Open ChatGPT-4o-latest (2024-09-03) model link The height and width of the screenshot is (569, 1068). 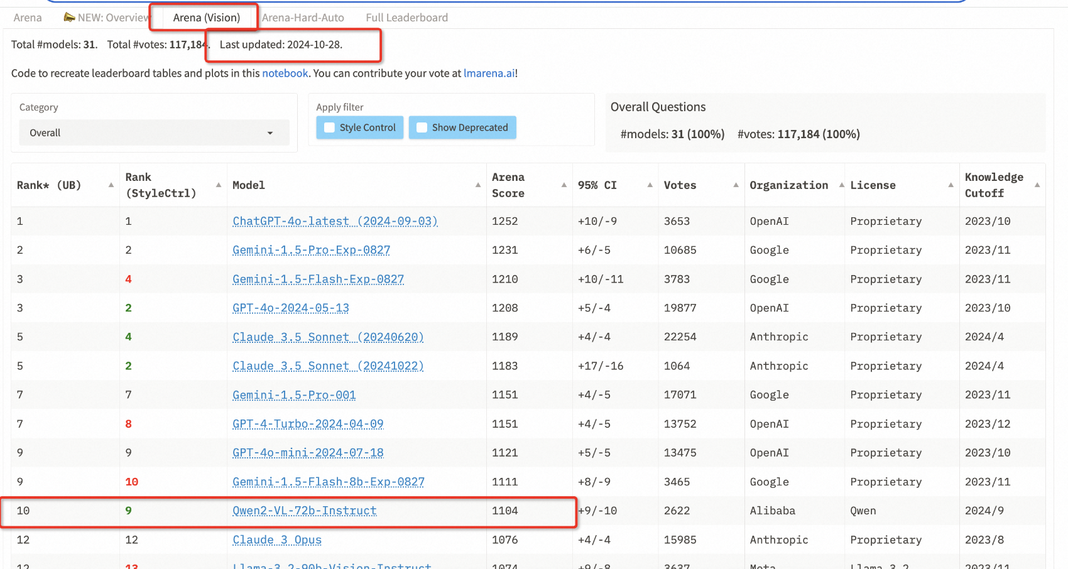335,221
